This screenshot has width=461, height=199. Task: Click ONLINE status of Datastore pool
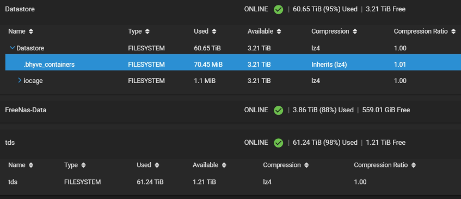coord(256,9)
